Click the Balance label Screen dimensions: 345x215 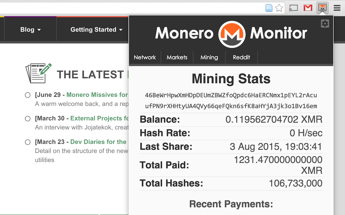(x=160, y=119)
